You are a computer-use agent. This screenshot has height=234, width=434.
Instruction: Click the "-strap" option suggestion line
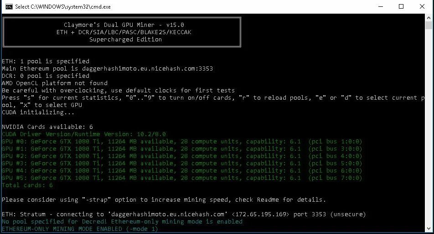pyautogui.click(x=164, y=200)
